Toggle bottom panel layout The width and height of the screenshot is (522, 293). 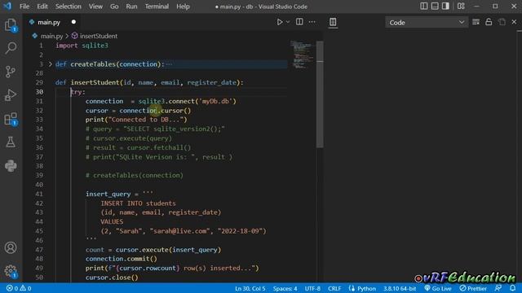click(x=435, y=7)
